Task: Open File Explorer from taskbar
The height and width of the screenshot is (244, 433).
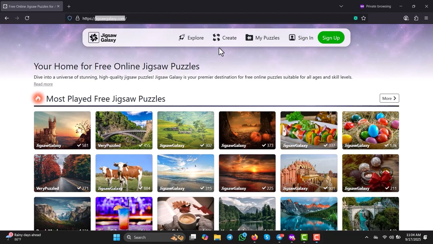Action: point(217,237)
